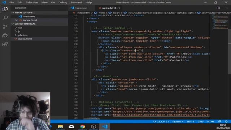Click the VS Code logo in title bar
231x130 pixels.
coord(4,3)
